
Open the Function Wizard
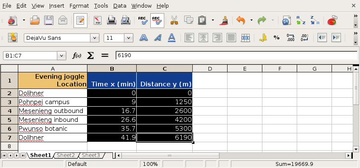pos(77,55)
